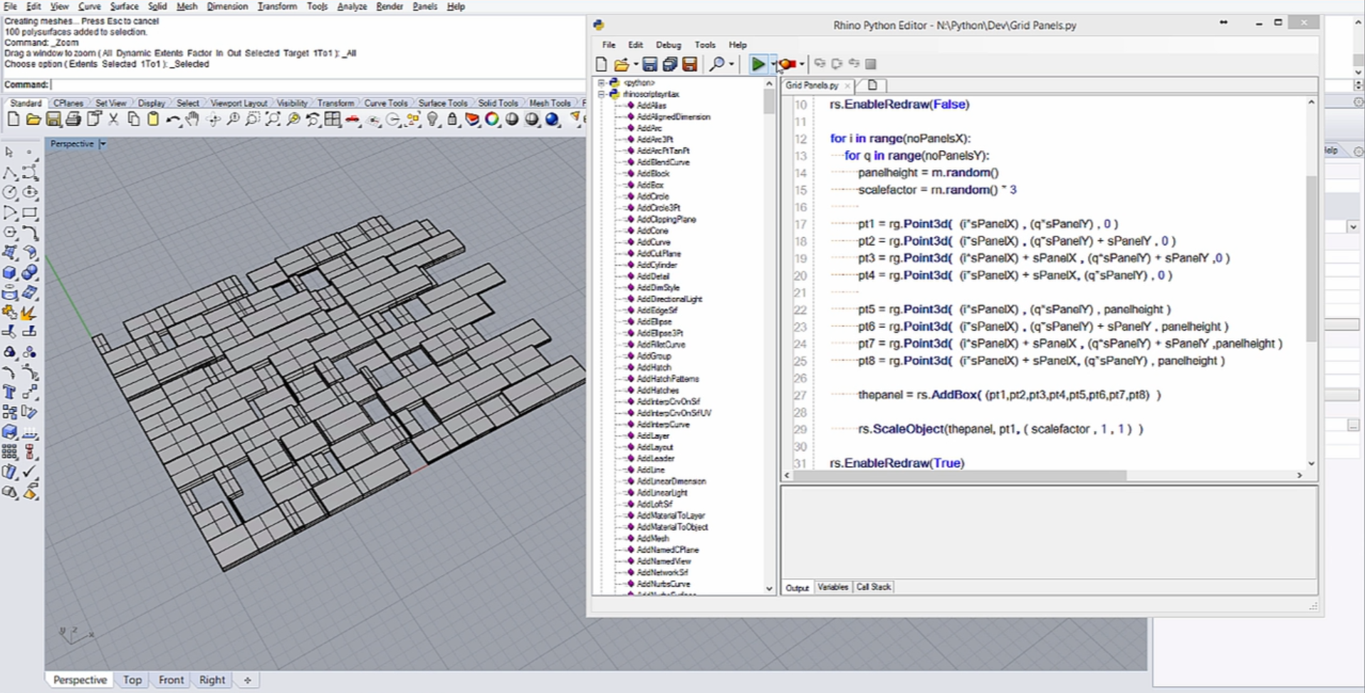Click the Undo arrow icon

click(x=172, y=120)
